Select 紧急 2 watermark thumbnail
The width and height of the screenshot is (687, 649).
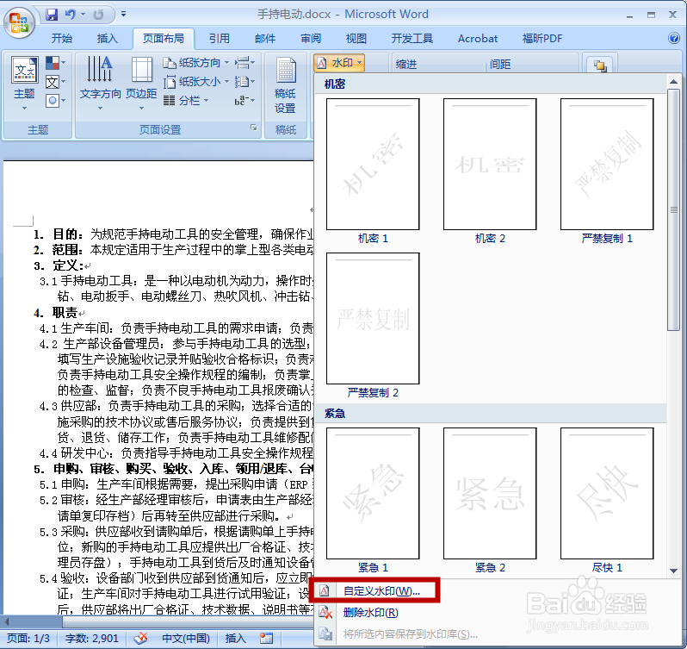[x=490, y=493]
